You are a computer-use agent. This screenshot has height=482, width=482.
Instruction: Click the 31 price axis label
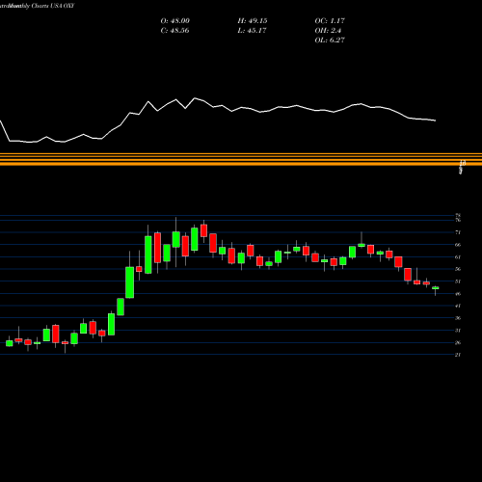tap(458, 330)
